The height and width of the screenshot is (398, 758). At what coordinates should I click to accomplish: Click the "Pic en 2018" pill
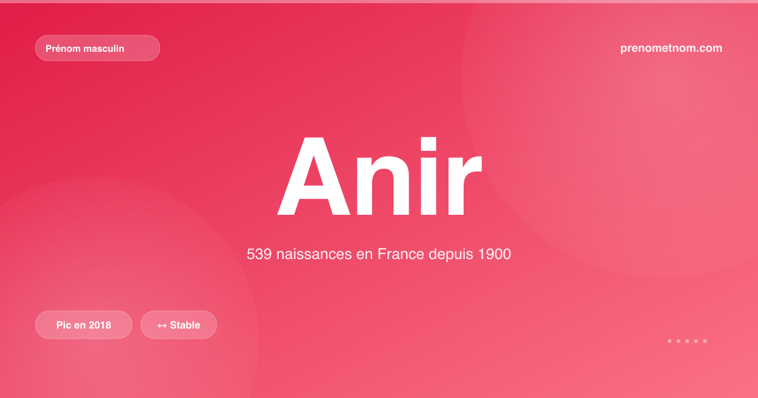coord(83,325)
